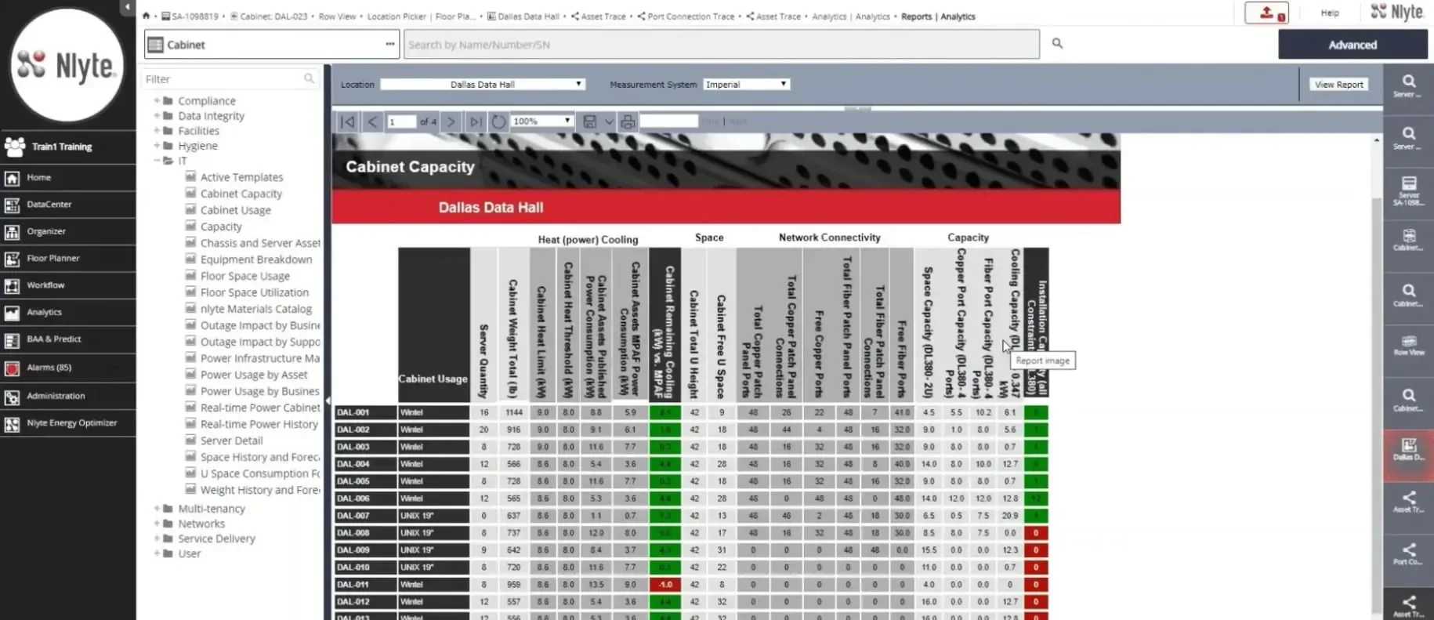The width and height of the screenshot is (1434, 620).
Task: Open the Floor Space Usage report
Action: click(244, 276)
